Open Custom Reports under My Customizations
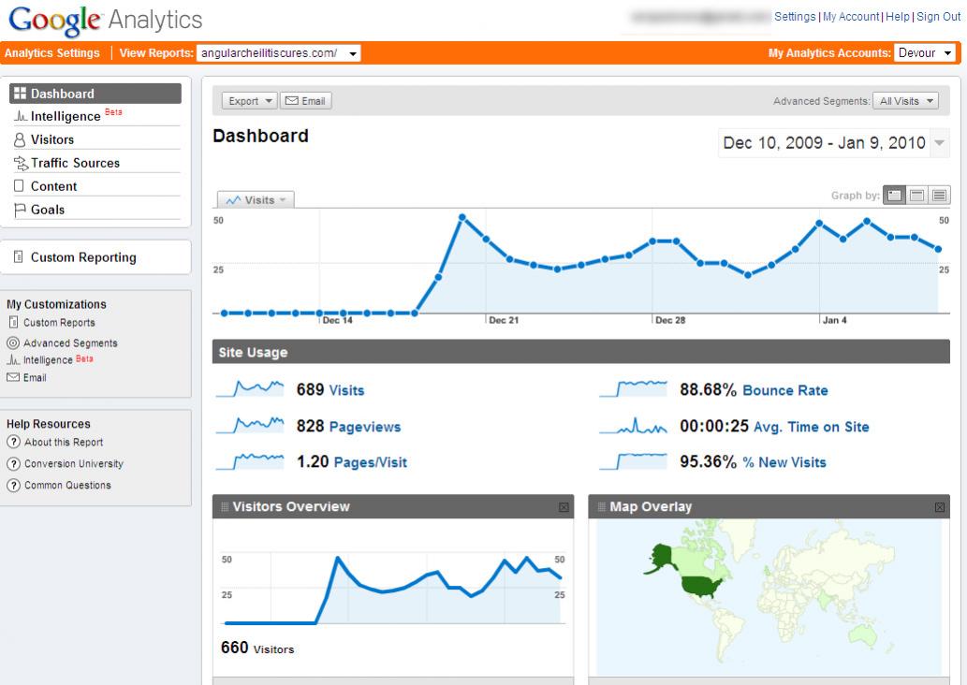This screenshot has height=685, width=967. 59,323
